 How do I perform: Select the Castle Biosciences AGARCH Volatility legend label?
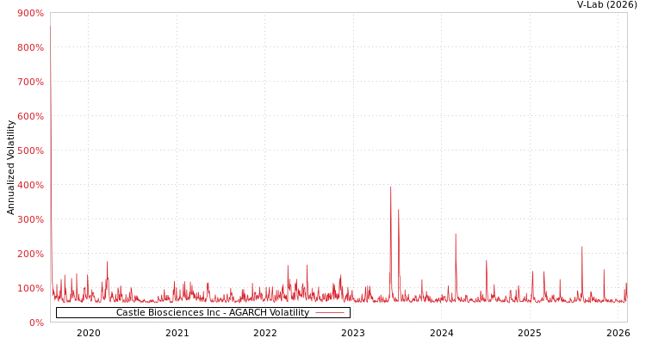click(x=213, y=312)
